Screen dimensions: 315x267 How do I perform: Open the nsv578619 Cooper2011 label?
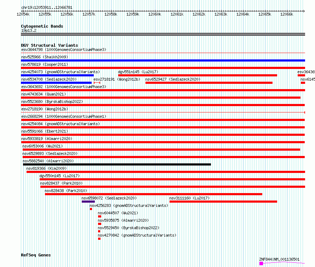click(45, 64)
